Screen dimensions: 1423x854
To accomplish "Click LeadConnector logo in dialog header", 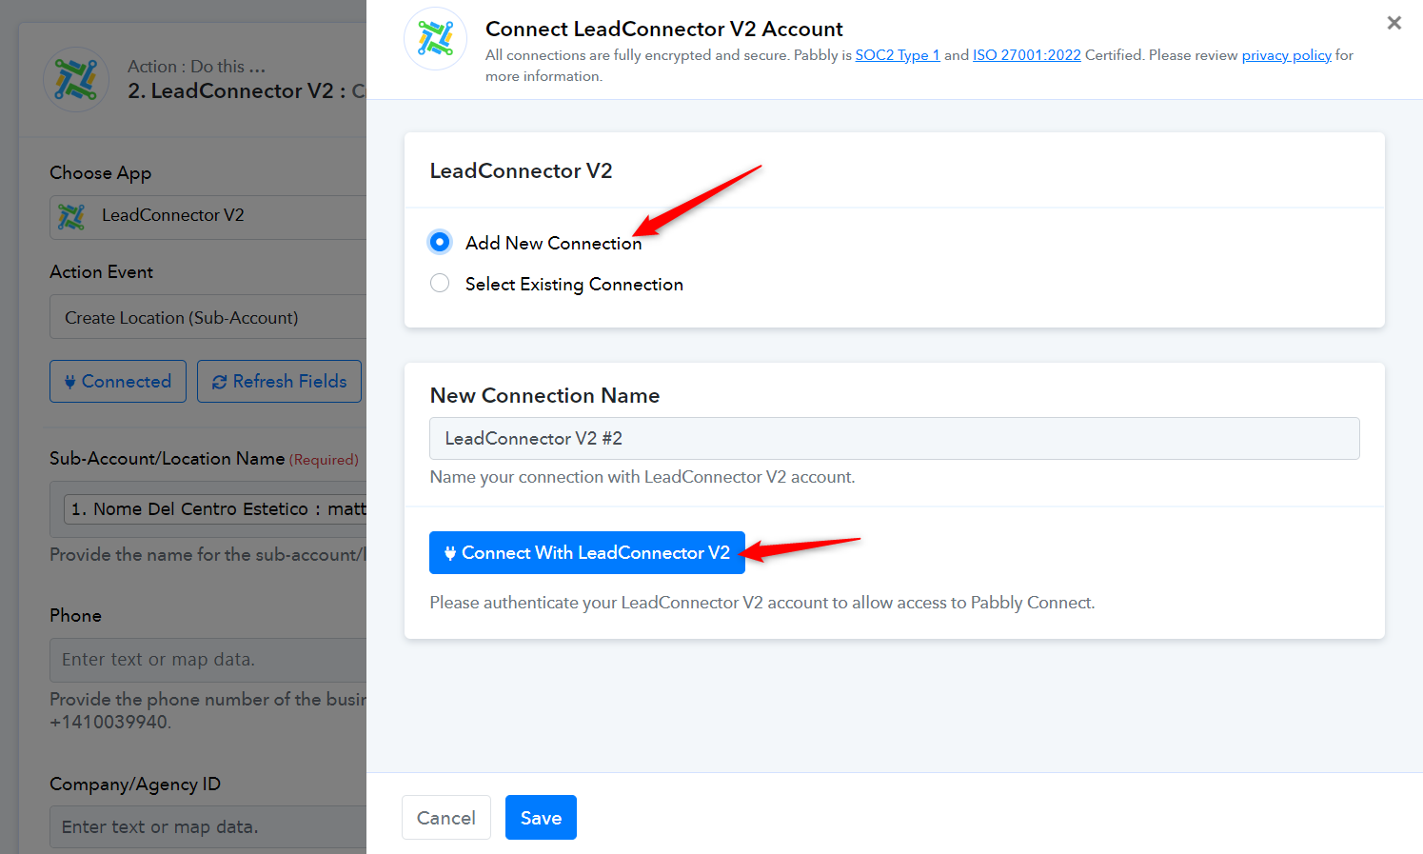I will 436,39.
